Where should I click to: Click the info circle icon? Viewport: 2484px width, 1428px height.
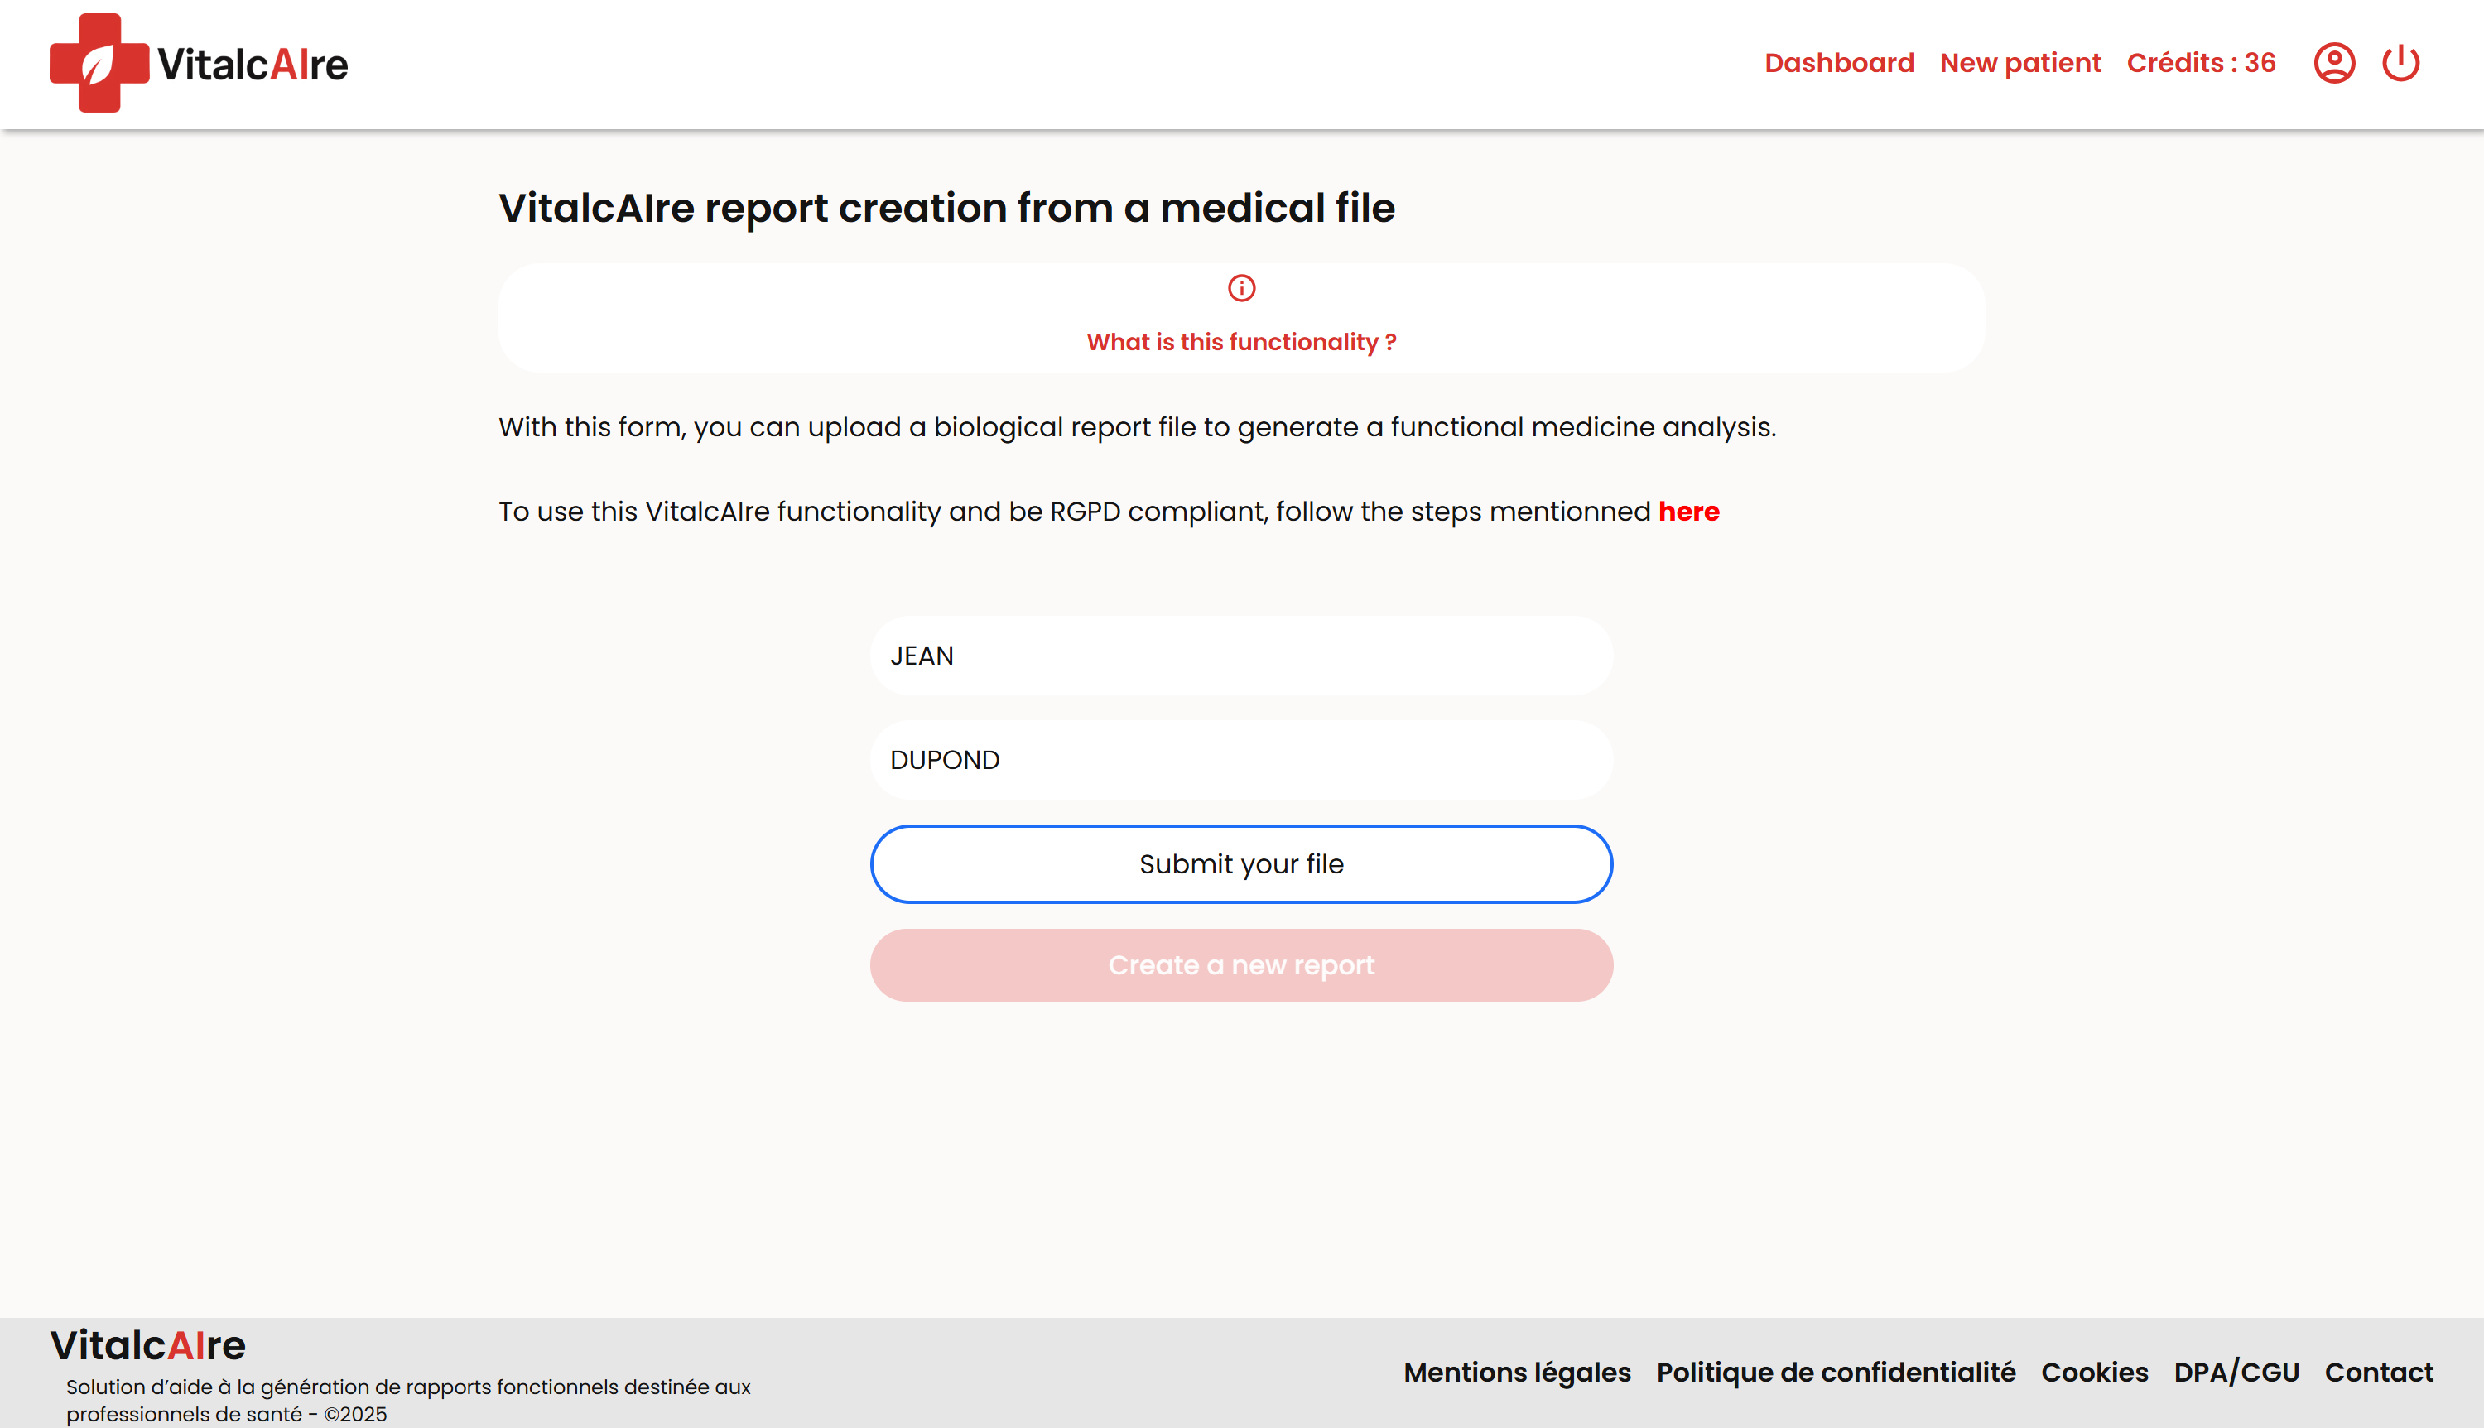1240,288
